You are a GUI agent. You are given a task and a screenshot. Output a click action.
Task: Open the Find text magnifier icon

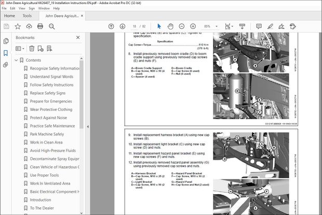tap(52, 26)
